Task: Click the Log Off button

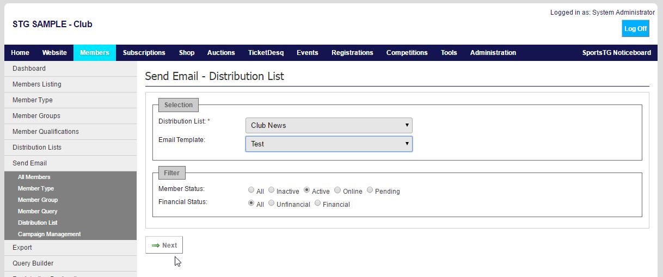Action: 636,29
